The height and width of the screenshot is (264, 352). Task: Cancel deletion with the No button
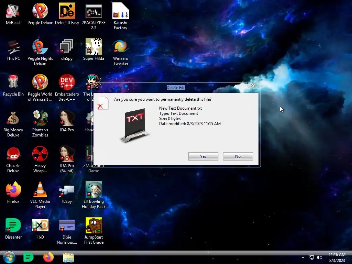click(x=238, y=156)
